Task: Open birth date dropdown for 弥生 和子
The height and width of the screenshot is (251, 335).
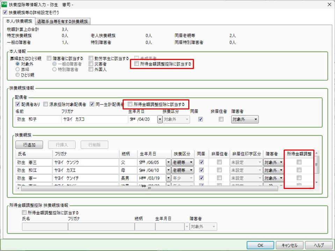Action: 160,120
